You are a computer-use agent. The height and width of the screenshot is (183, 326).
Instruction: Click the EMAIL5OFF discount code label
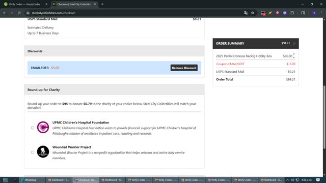(x=40, y=68)
